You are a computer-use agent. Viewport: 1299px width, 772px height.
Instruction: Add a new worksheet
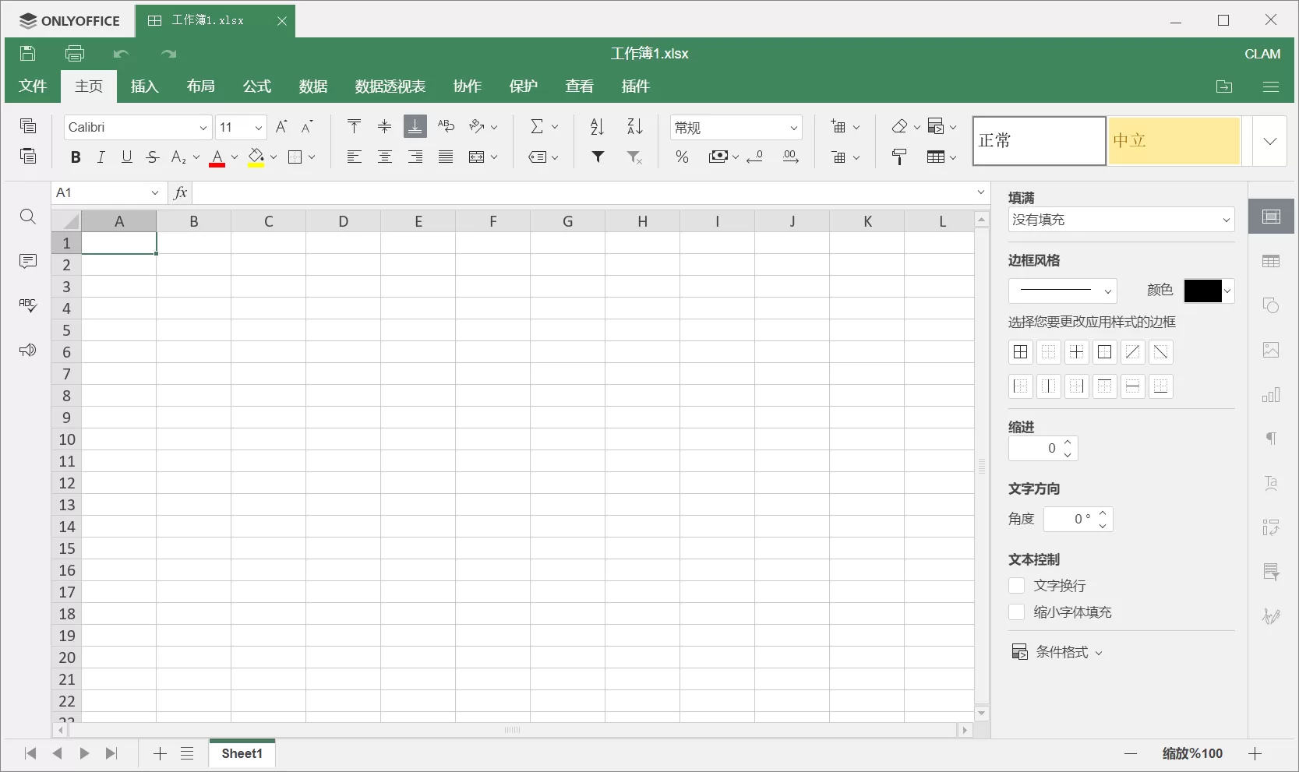click(x=159, y=753)
